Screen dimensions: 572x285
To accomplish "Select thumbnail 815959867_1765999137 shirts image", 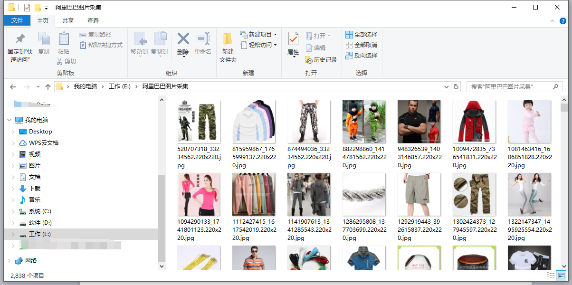I will click(x=254, y=121).
